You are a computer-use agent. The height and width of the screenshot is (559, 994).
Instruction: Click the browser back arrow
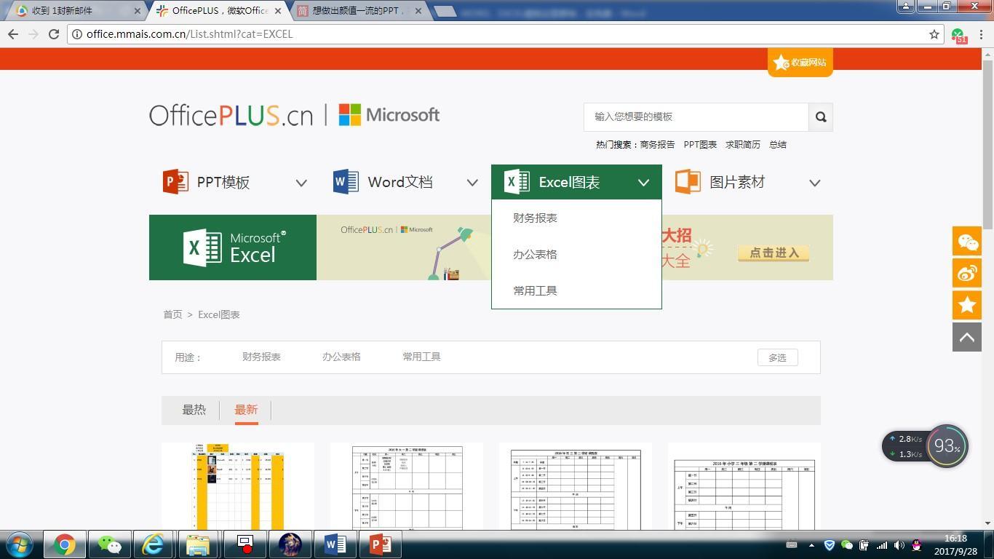coord(13,34)
